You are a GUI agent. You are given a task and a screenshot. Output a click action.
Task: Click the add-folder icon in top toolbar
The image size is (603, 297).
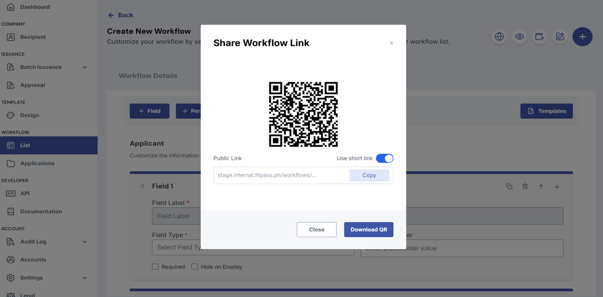pyautogui.click(x=540, y=37)
